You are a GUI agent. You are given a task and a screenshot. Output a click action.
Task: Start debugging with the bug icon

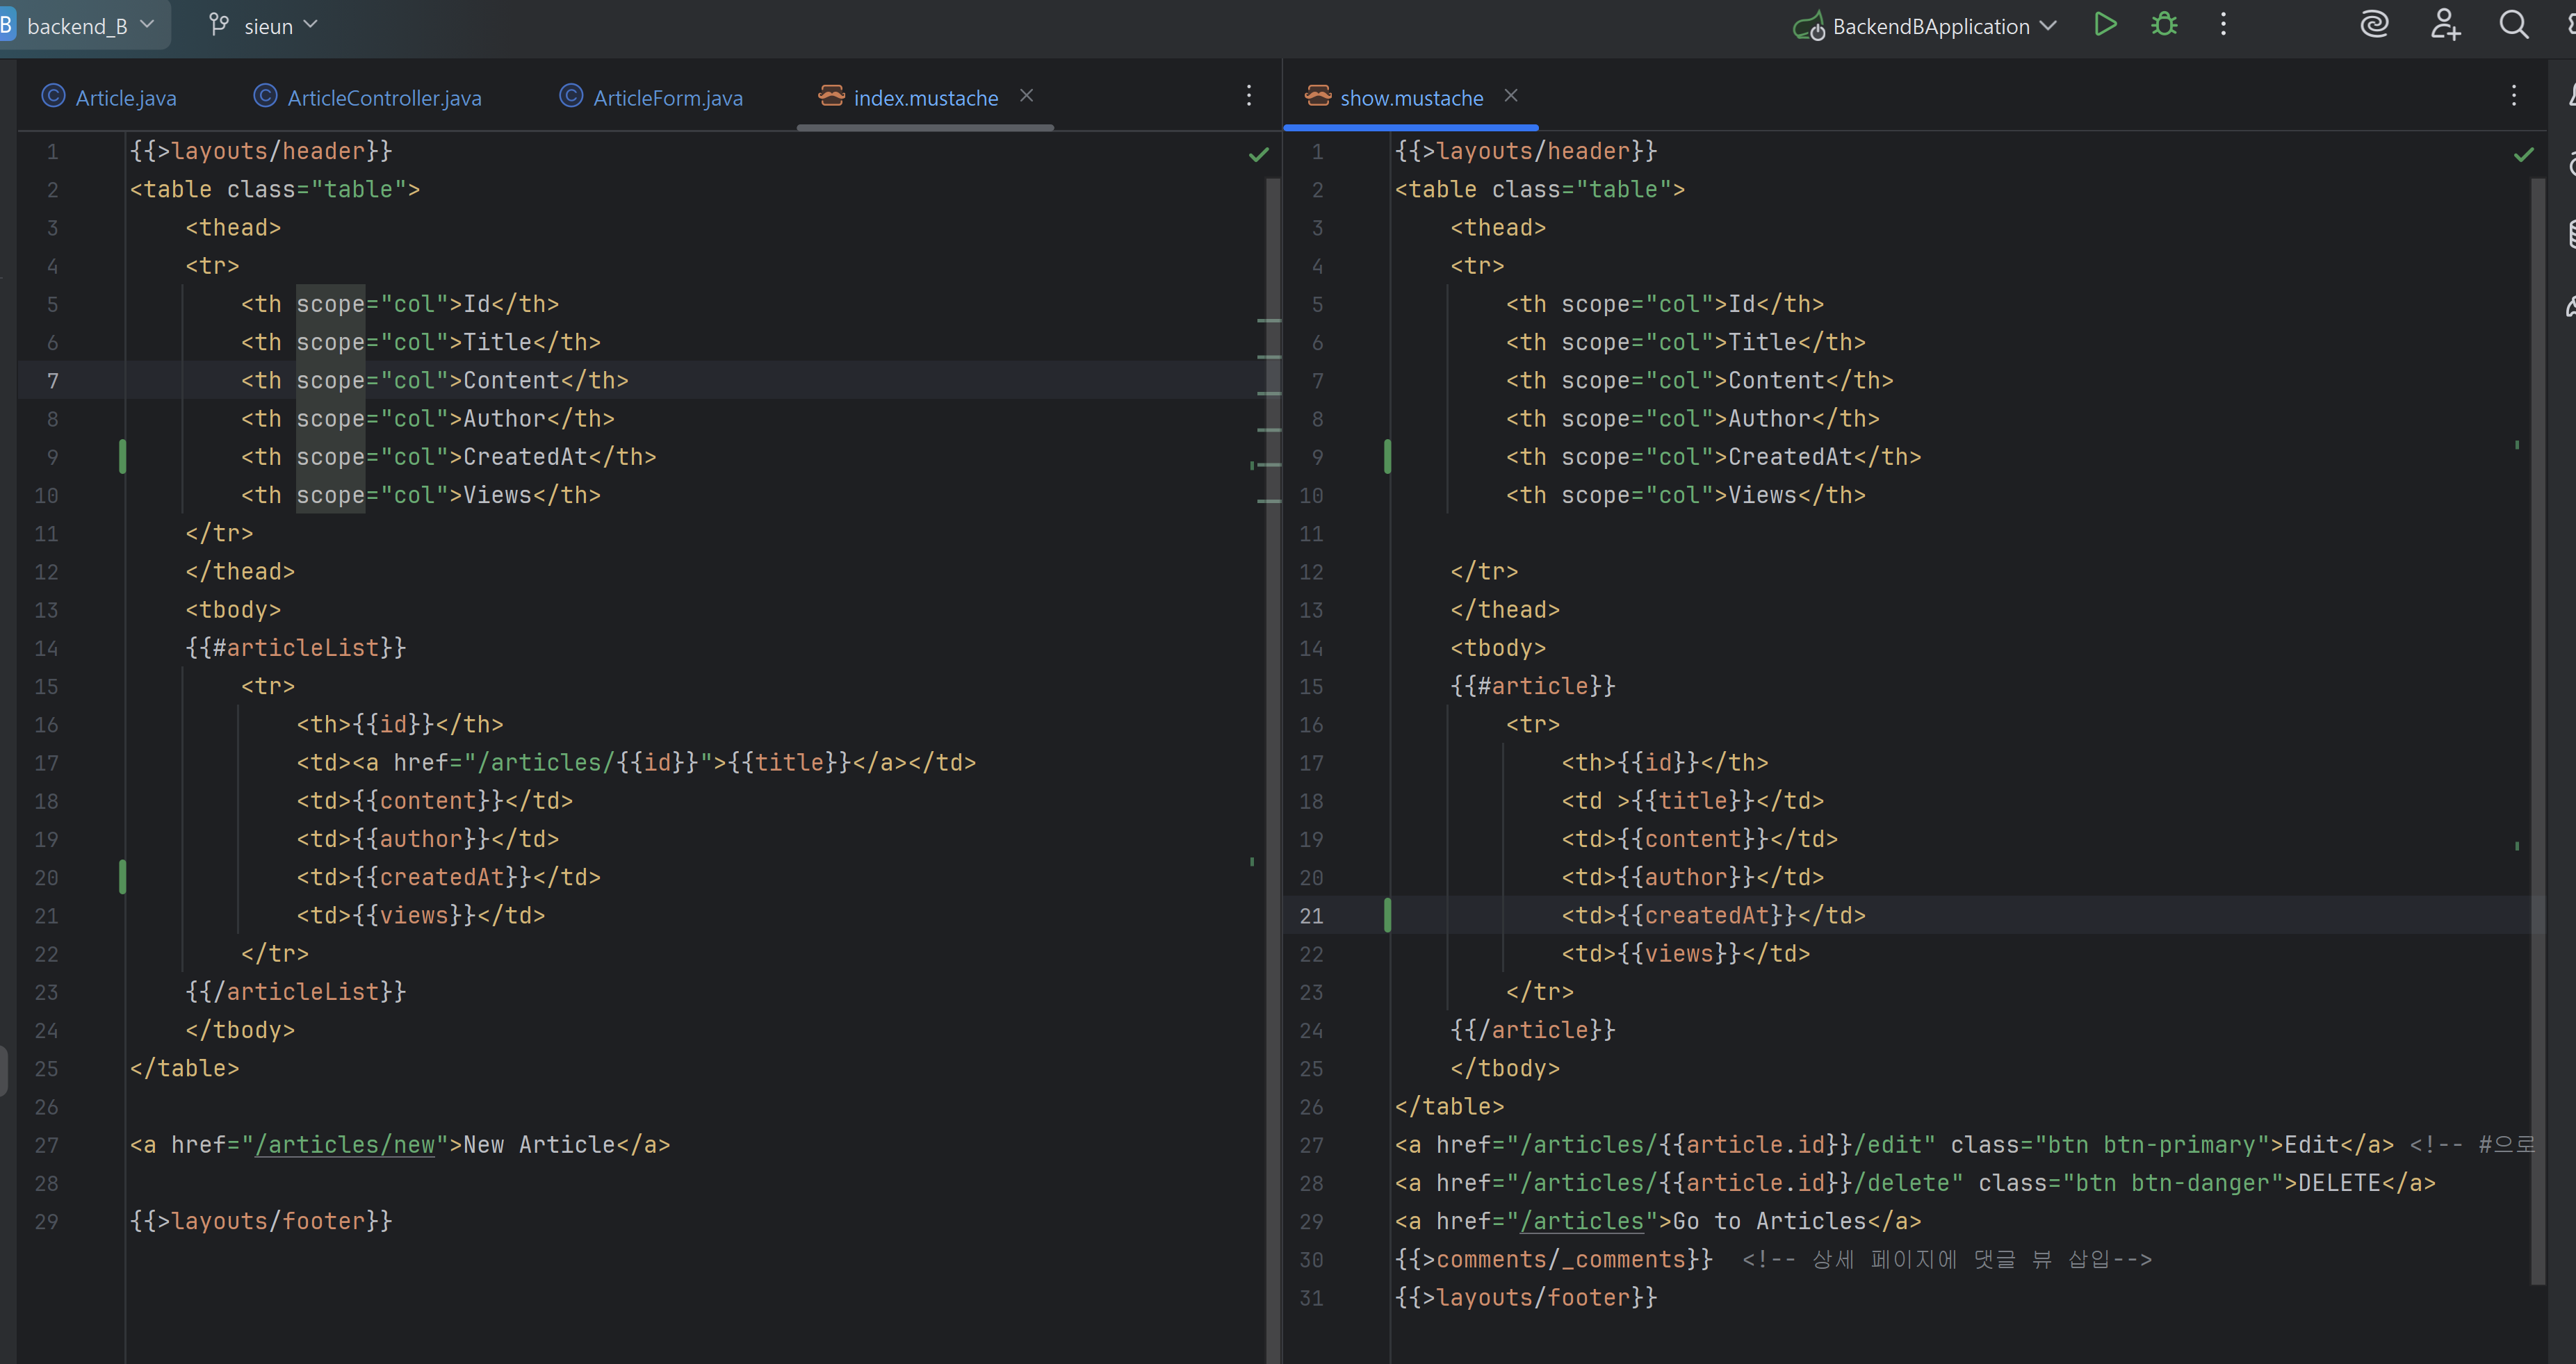[2164, 25]
